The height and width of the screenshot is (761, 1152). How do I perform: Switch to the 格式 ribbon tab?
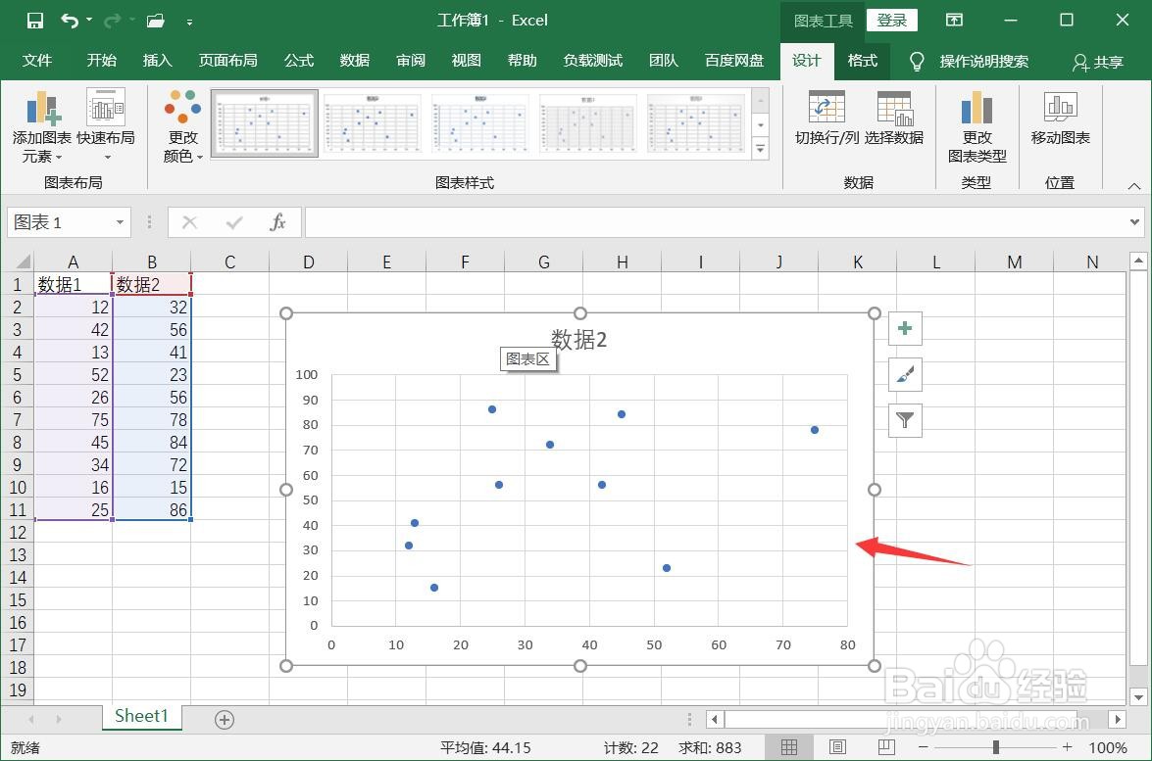coord(862,61)
